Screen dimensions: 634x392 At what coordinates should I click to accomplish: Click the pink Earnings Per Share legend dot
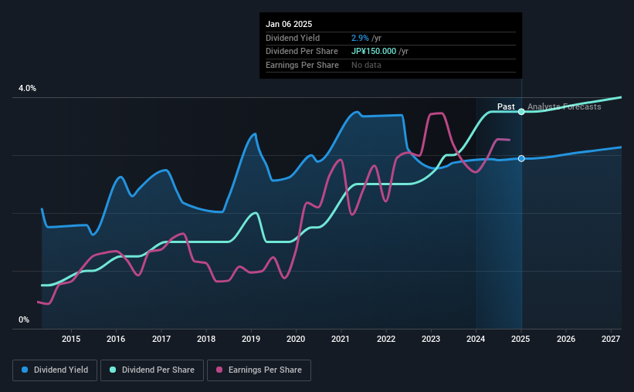[219, 370]
